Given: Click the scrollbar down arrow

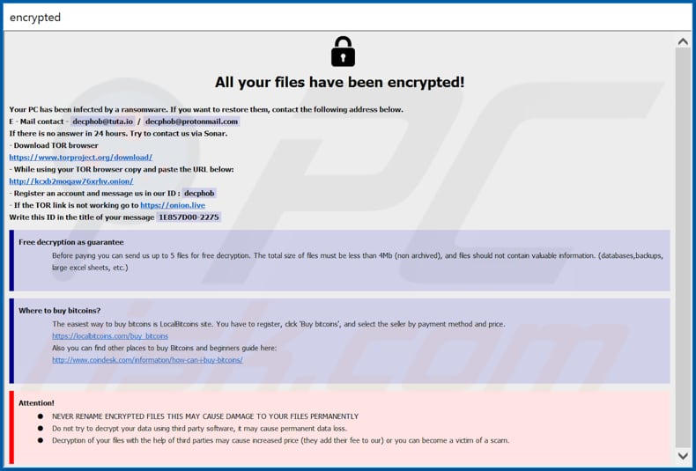Looking at the screenshot, I should click(683, 456).
